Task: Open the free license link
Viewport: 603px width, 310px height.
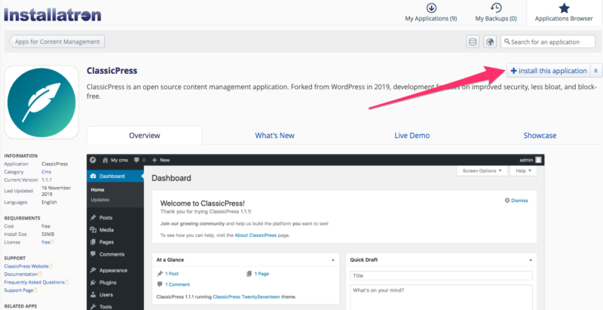Action: 46,242
